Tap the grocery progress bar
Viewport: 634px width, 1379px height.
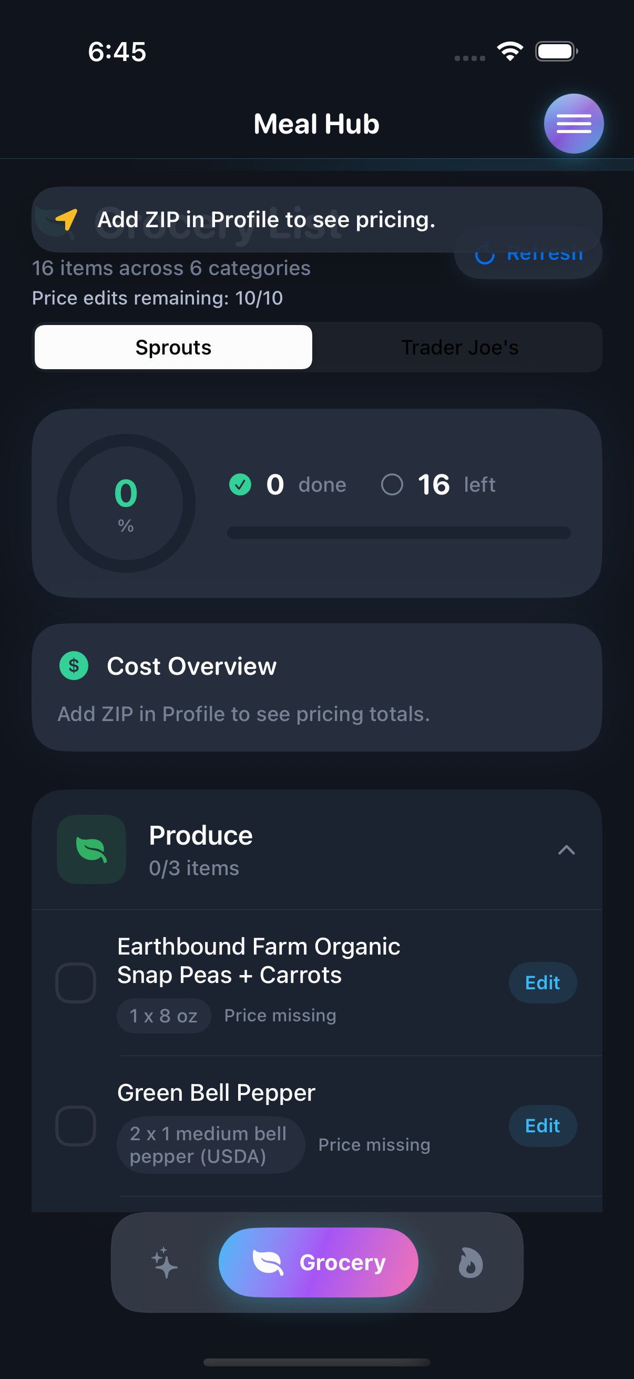coord(398,533)
